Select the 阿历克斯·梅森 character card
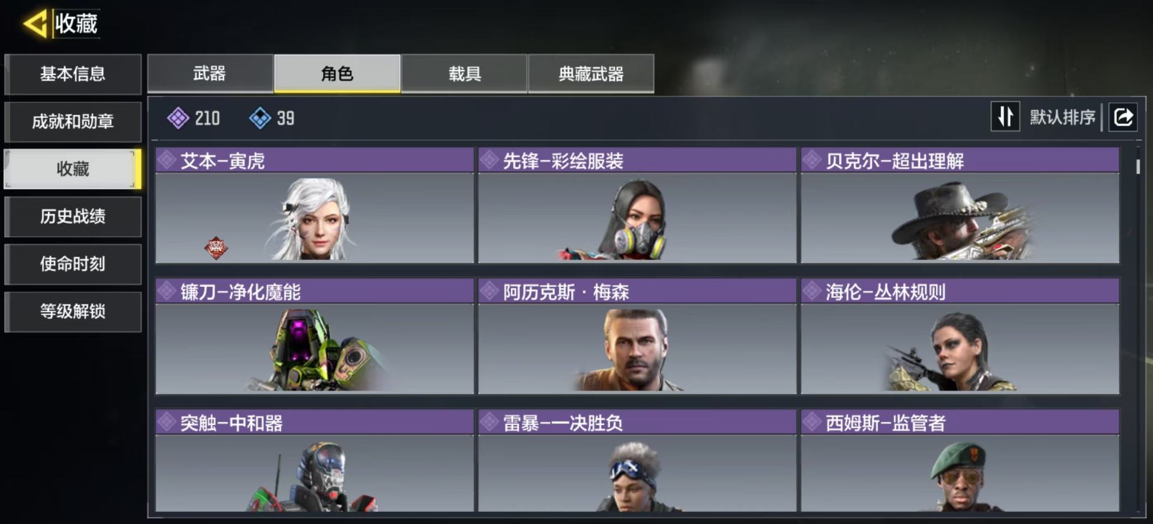 [x=637, y=336]
